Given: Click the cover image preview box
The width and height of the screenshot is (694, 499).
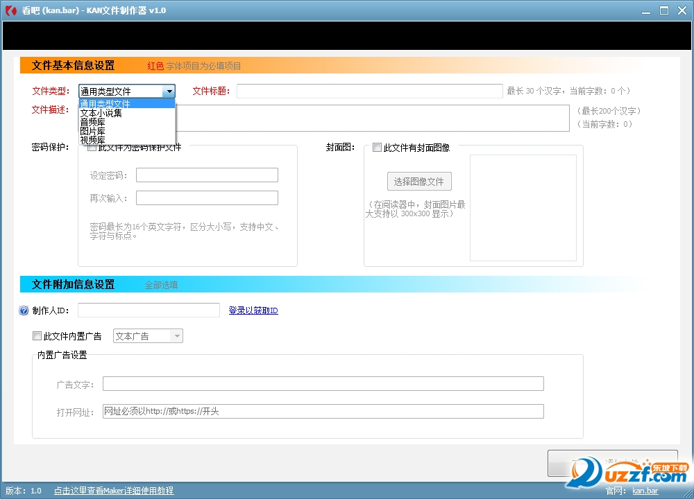Looking at the screenshot, I should 523,208.
